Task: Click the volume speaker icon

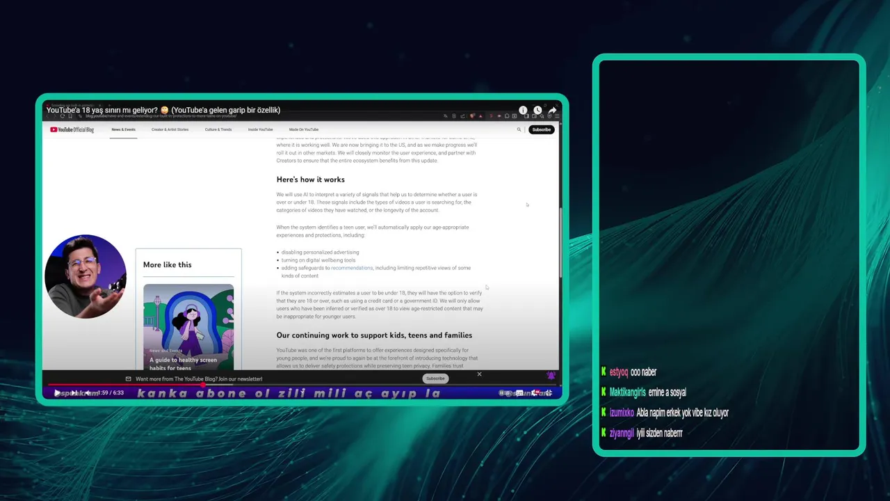Action: pos(88,393)
